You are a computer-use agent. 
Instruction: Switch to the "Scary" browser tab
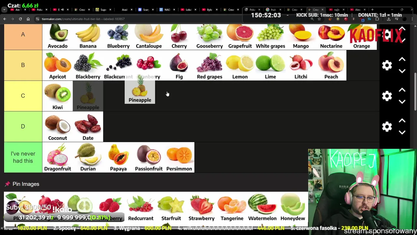(x=146, y=10)
